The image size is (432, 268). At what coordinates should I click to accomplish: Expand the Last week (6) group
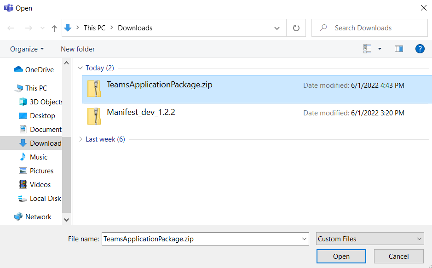81,139
